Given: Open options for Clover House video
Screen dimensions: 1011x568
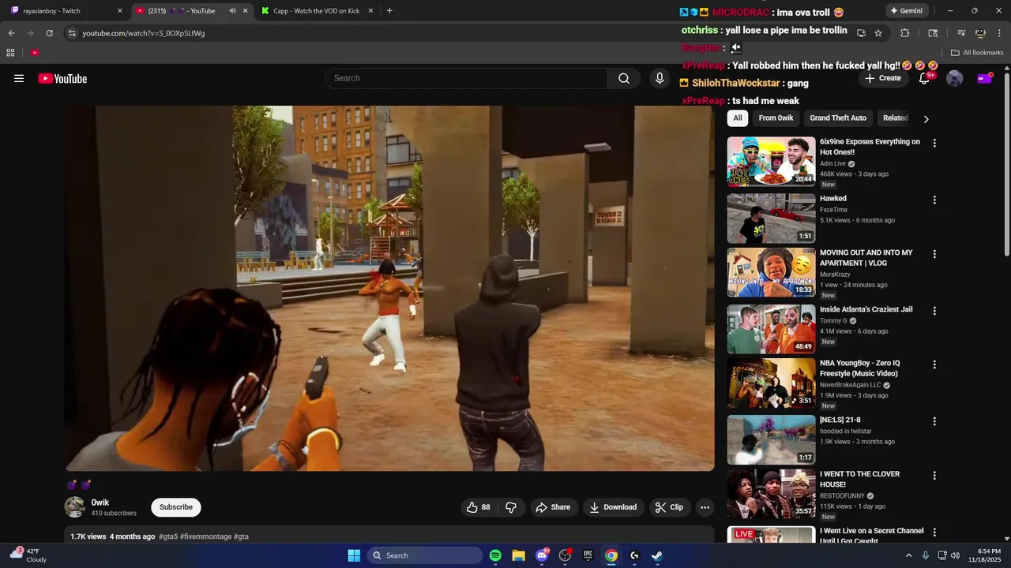Looking at the screenshot, I should point(934,476).
